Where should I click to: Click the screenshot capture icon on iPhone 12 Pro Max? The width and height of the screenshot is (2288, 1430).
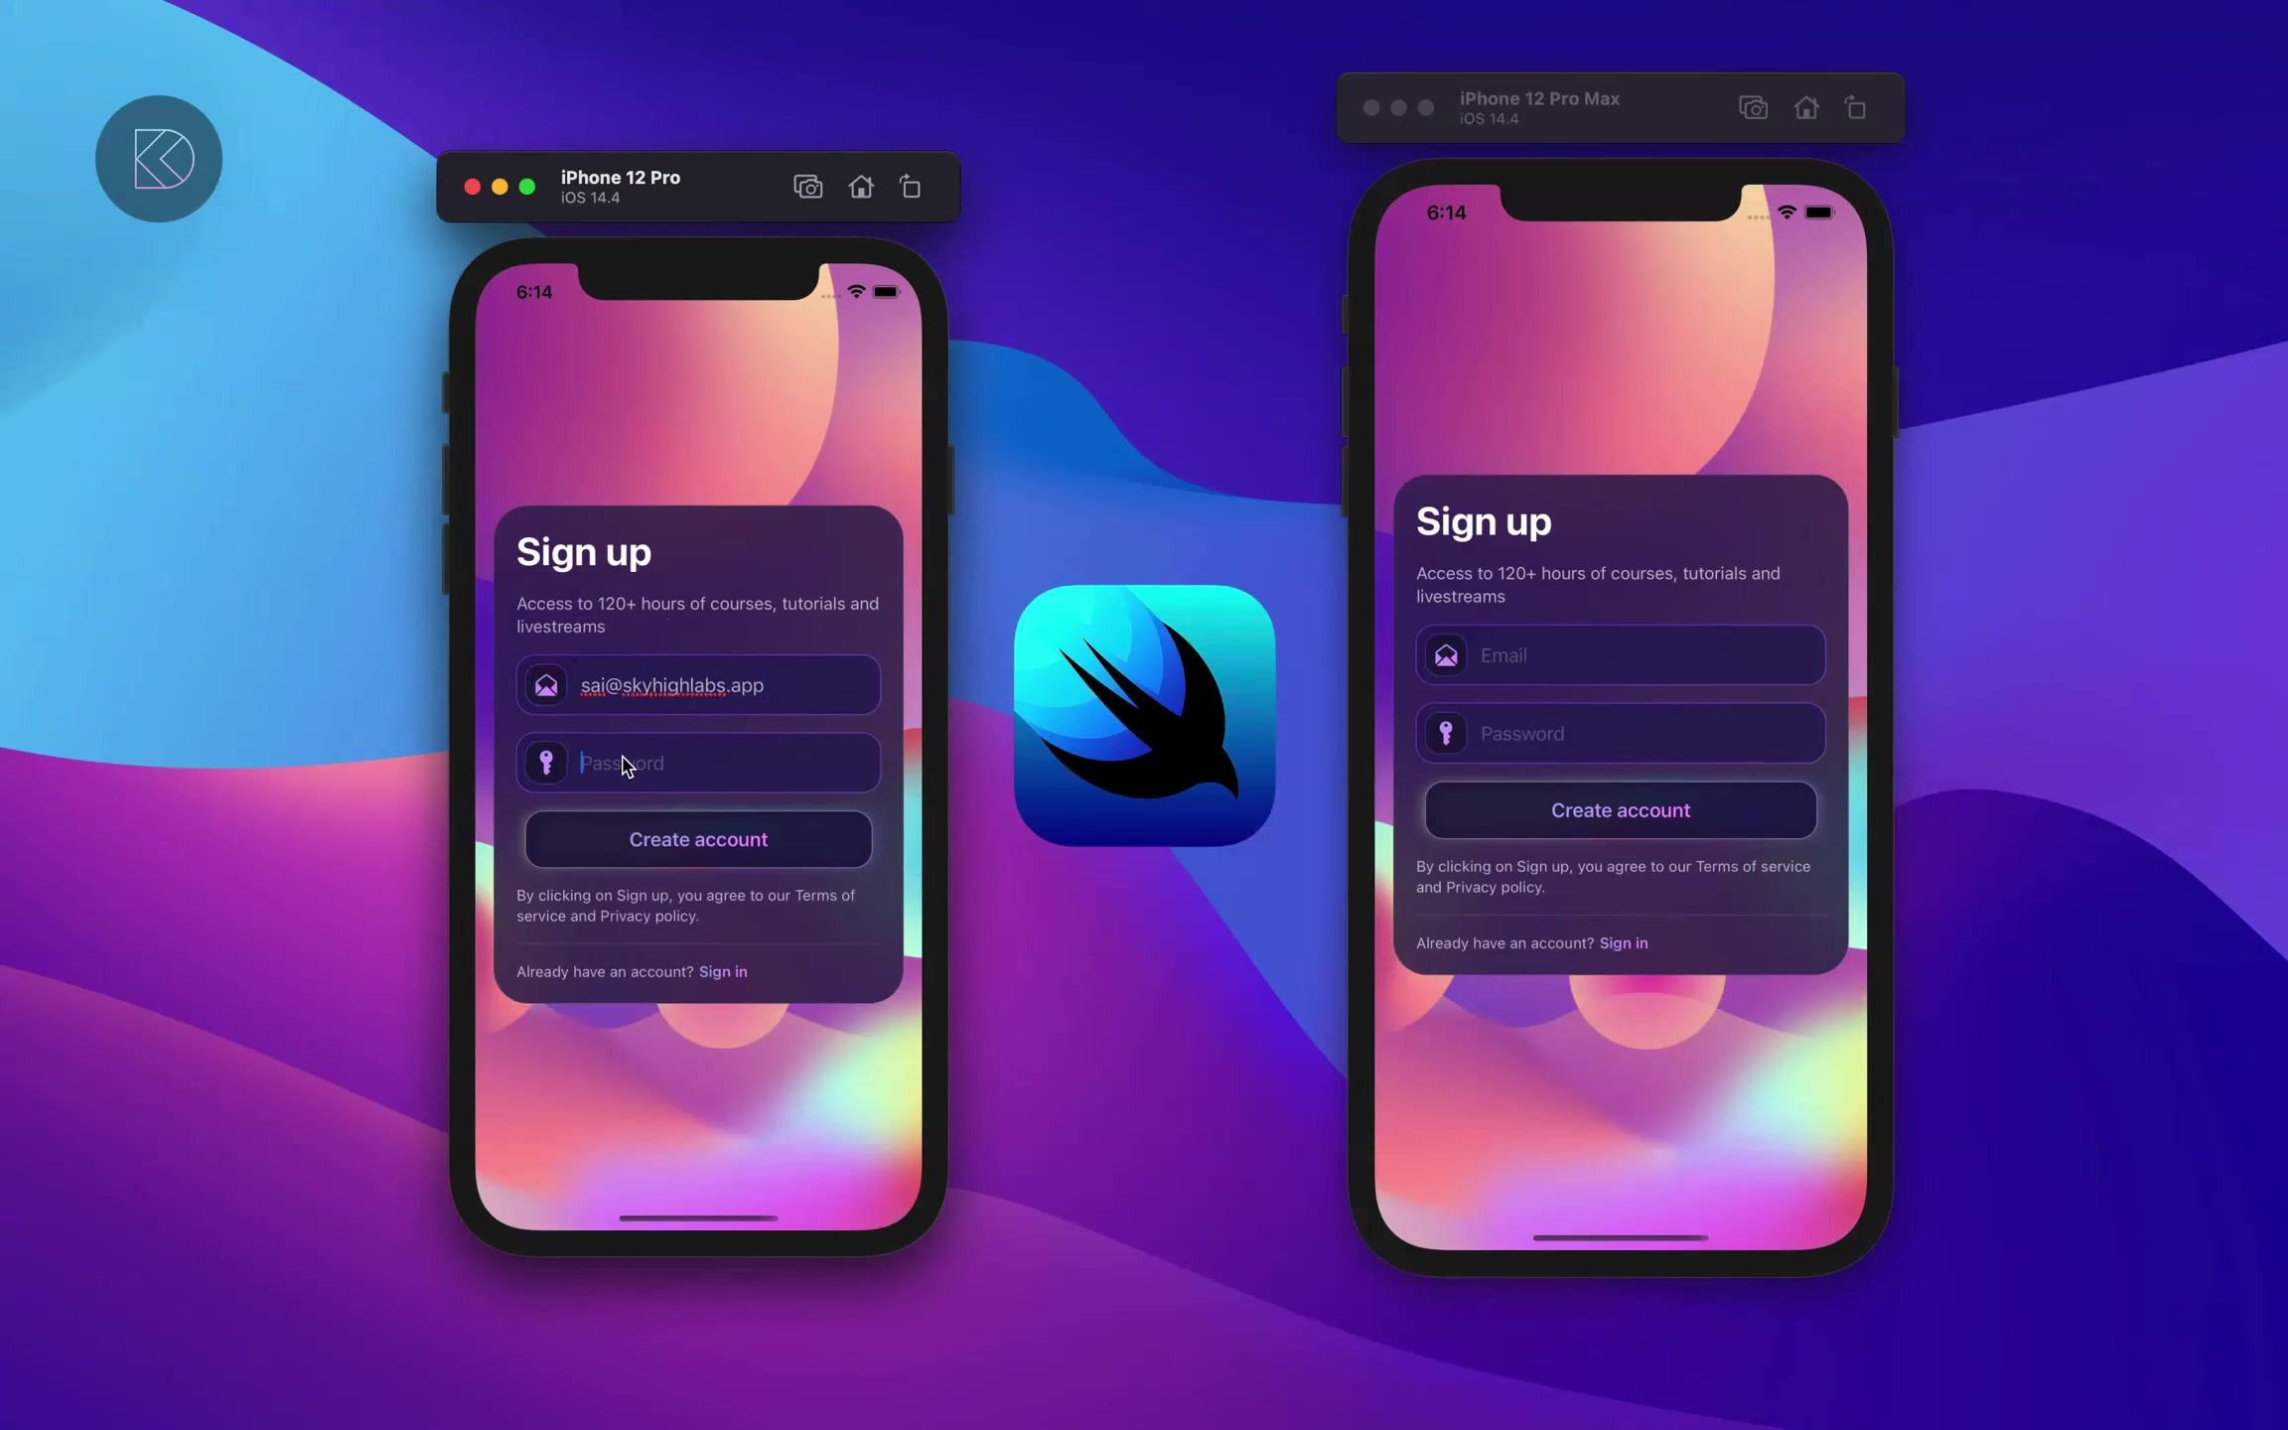click(x=1753, y=107)
